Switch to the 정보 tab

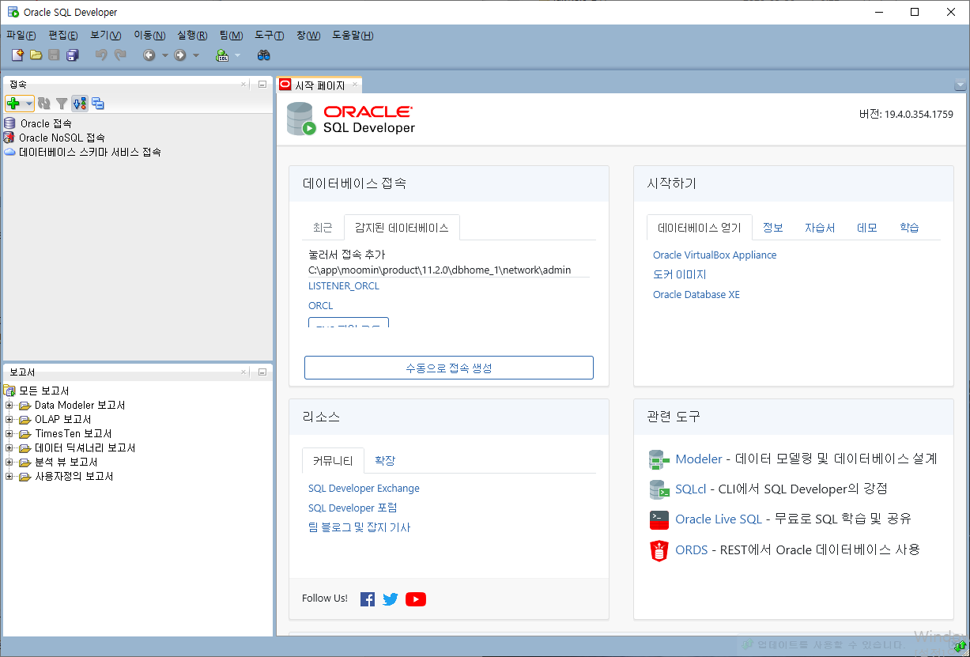tap(773, 228)
